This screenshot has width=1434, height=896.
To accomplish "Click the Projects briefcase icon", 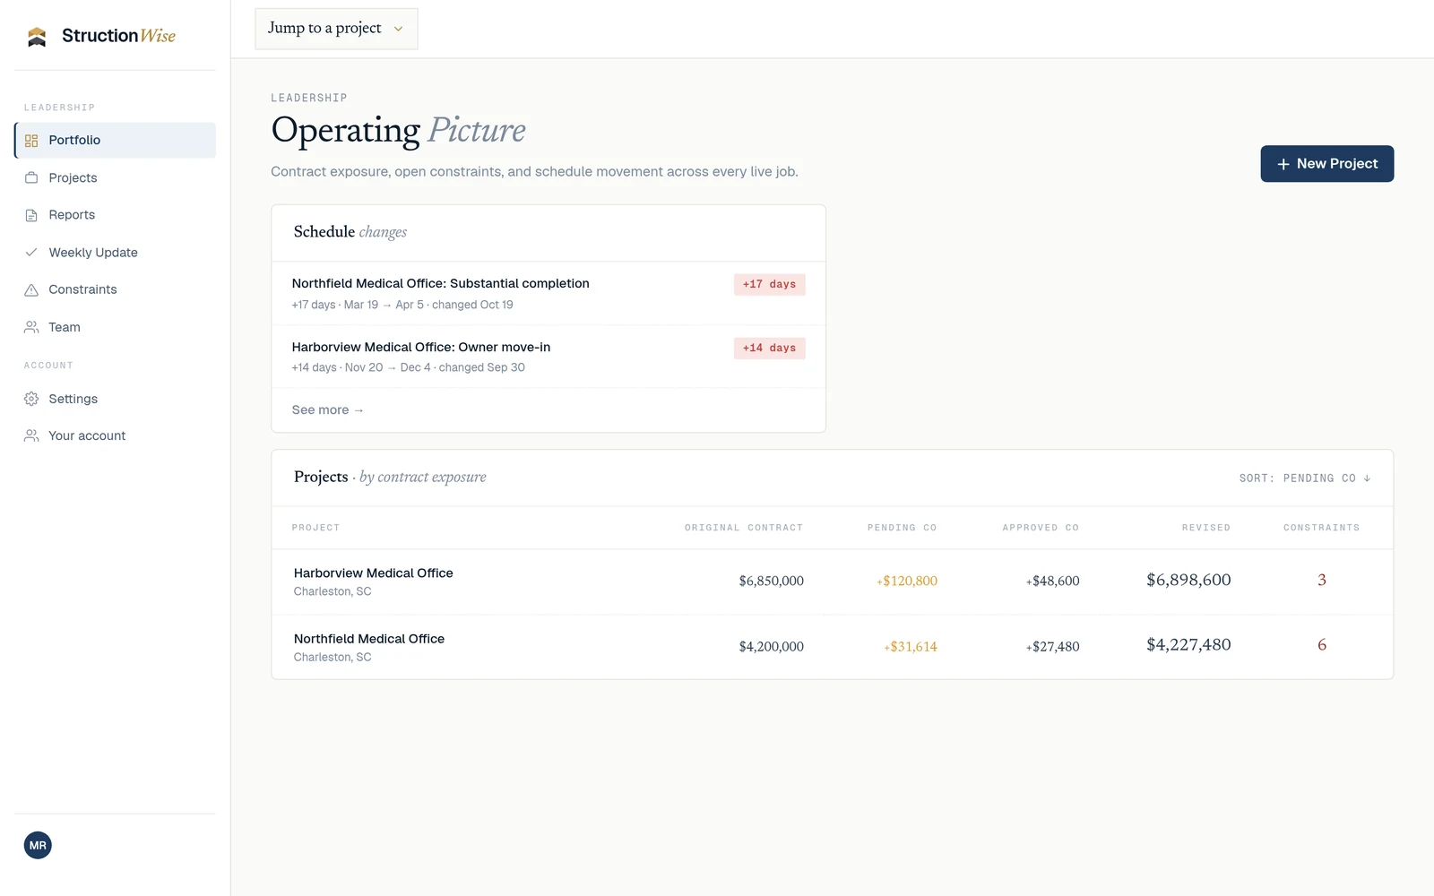I will (31, 178).
